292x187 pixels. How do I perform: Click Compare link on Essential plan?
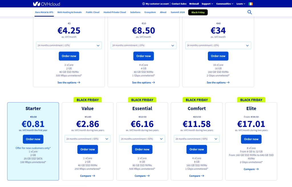(142, 176)
